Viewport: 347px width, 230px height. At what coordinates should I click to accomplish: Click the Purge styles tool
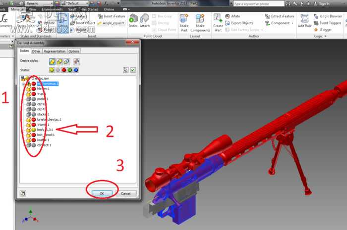pos(46,30)
